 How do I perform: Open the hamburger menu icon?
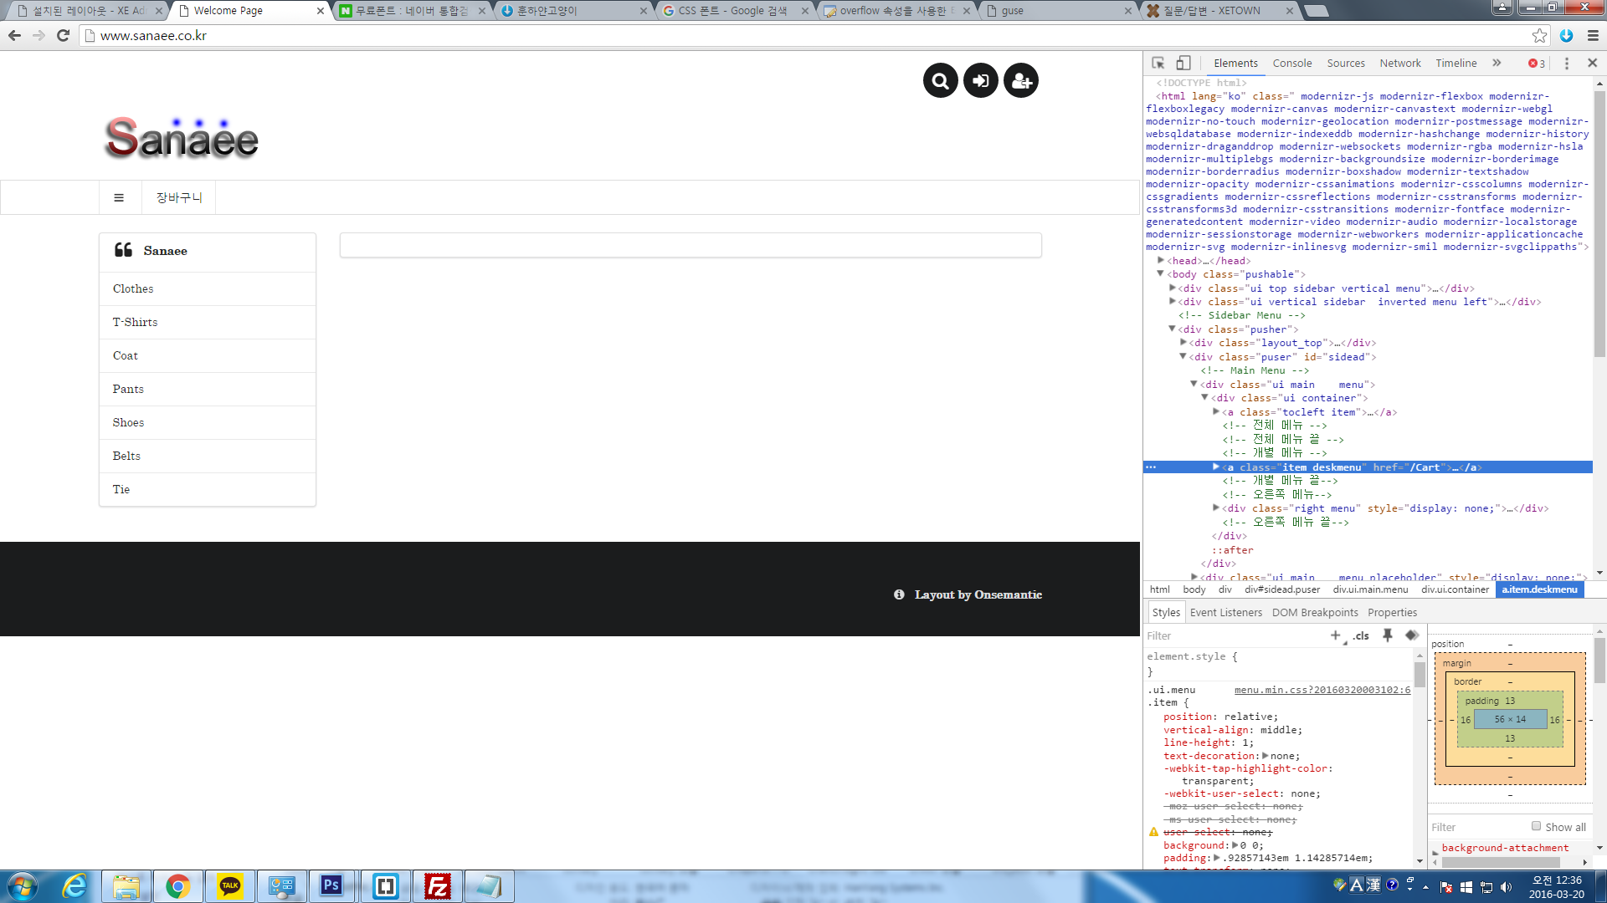coord(119,198)
